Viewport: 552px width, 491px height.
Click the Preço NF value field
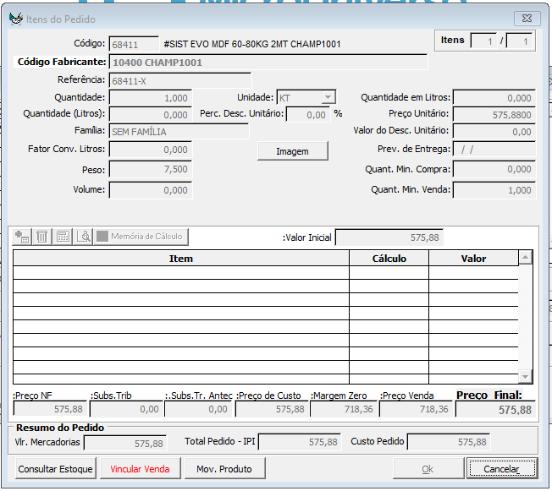coord(50,409)
